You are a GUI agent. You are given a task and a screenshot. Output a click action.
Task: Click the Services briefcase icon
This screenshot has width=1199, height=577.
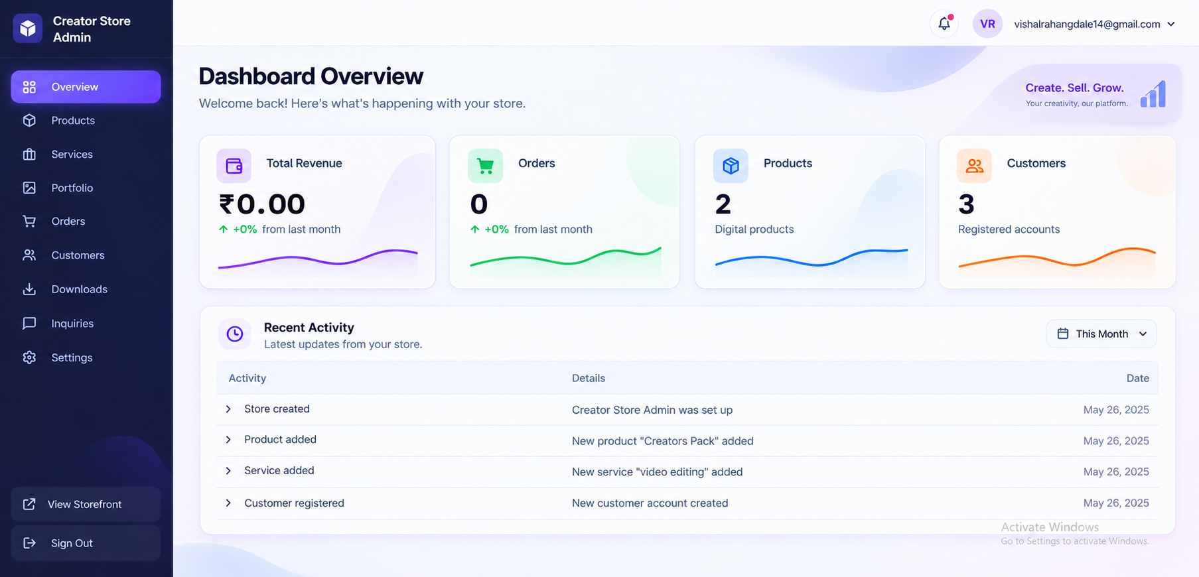[29, 154]
